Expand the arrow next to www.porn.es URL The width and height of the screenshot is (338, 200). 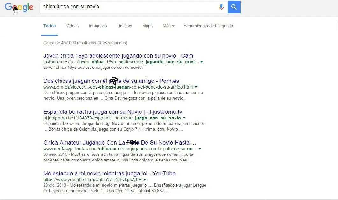point(196,87)
